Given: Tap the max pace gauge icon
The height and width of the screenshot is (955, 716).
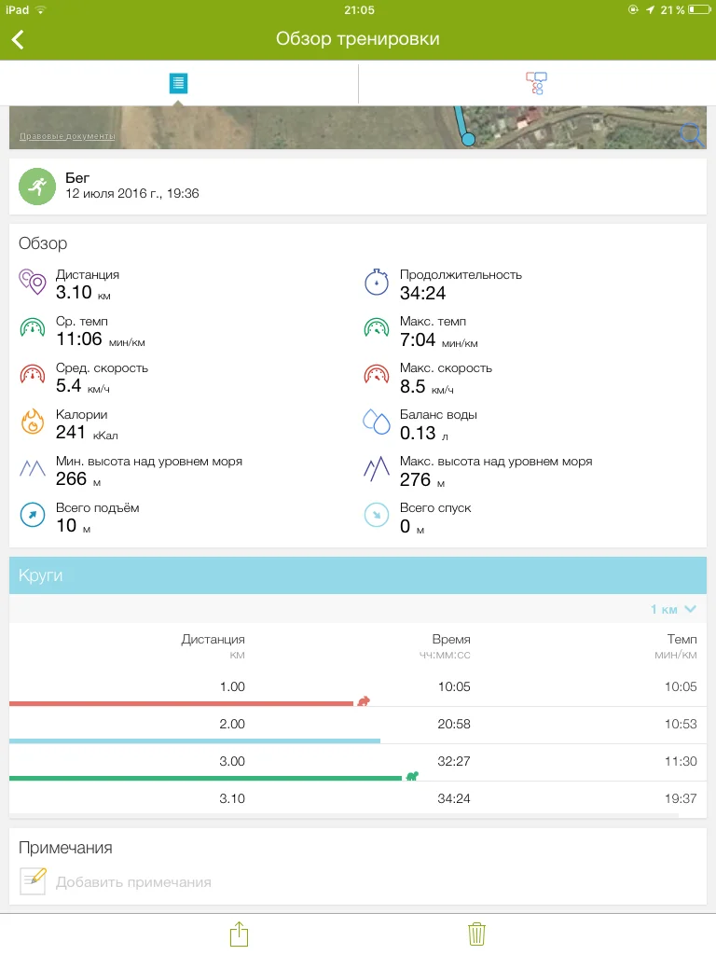Looking at the screenshot, I should (377, 327).
